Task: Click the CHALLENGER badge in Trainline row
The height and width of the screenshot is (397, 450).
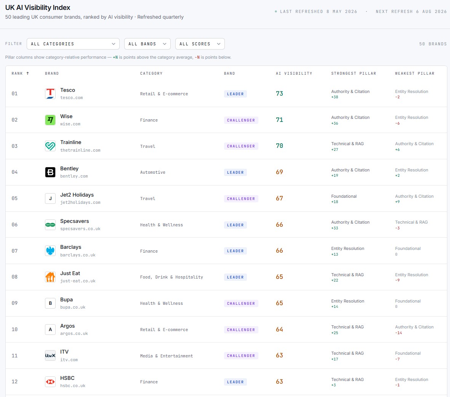Action: click(241, 146)
